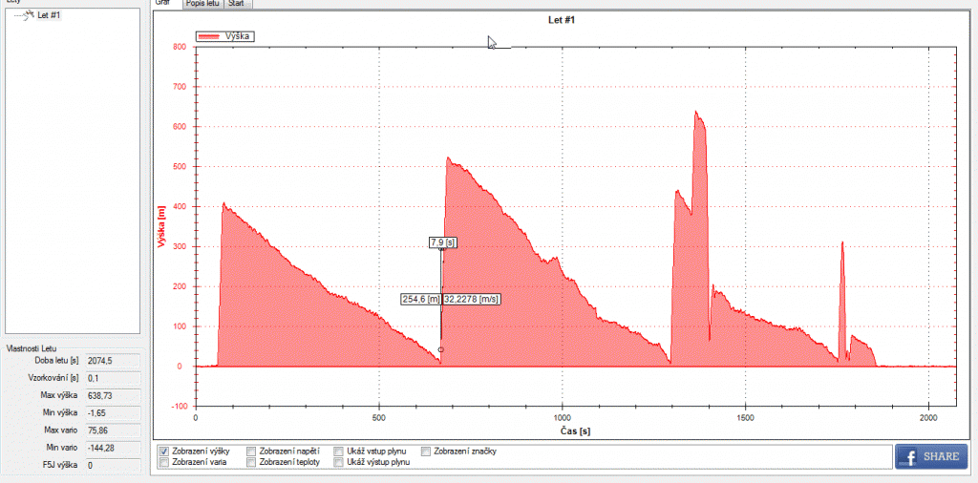Enable the Zobrazení varia checkbox
The width and height of the screenshot is (978, 483).
(164, 463)
